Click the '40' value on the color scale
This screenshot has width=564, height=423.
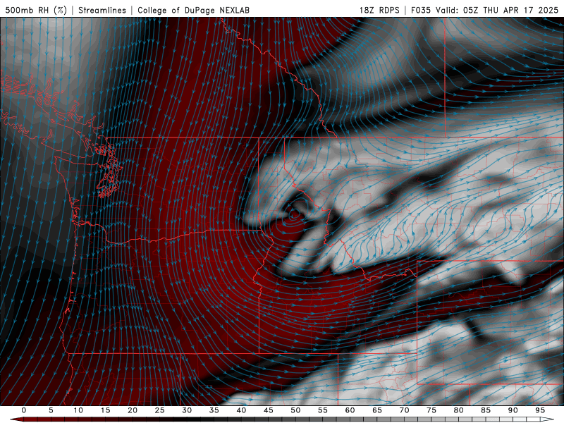click(x=241, y=410)
